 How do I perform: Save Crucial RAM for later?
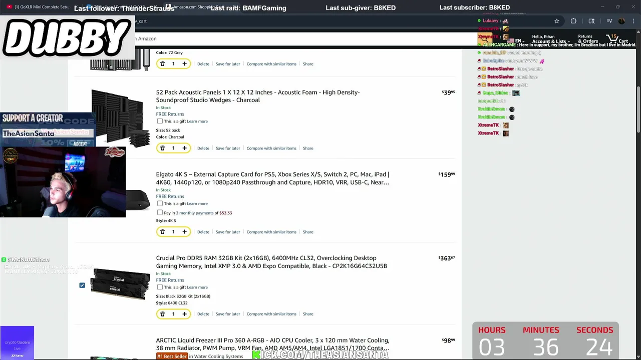tap(228, 314)
